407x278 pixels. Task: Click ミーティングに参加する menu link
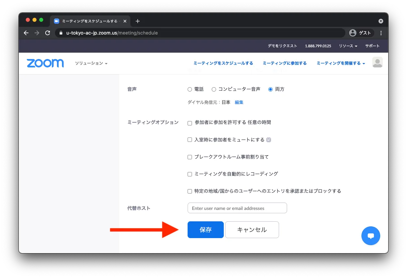click(x=284, y=63)
